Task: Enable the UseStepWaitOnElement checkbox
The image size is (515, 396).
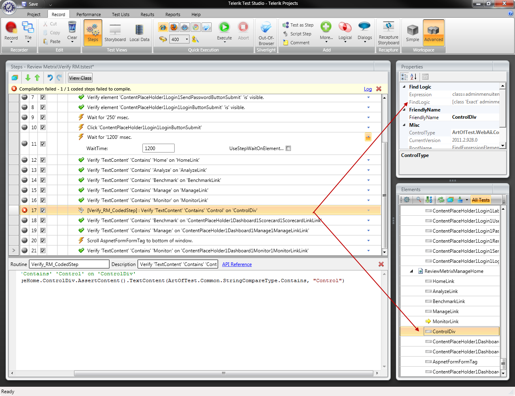Action: [x=288, y=148]
